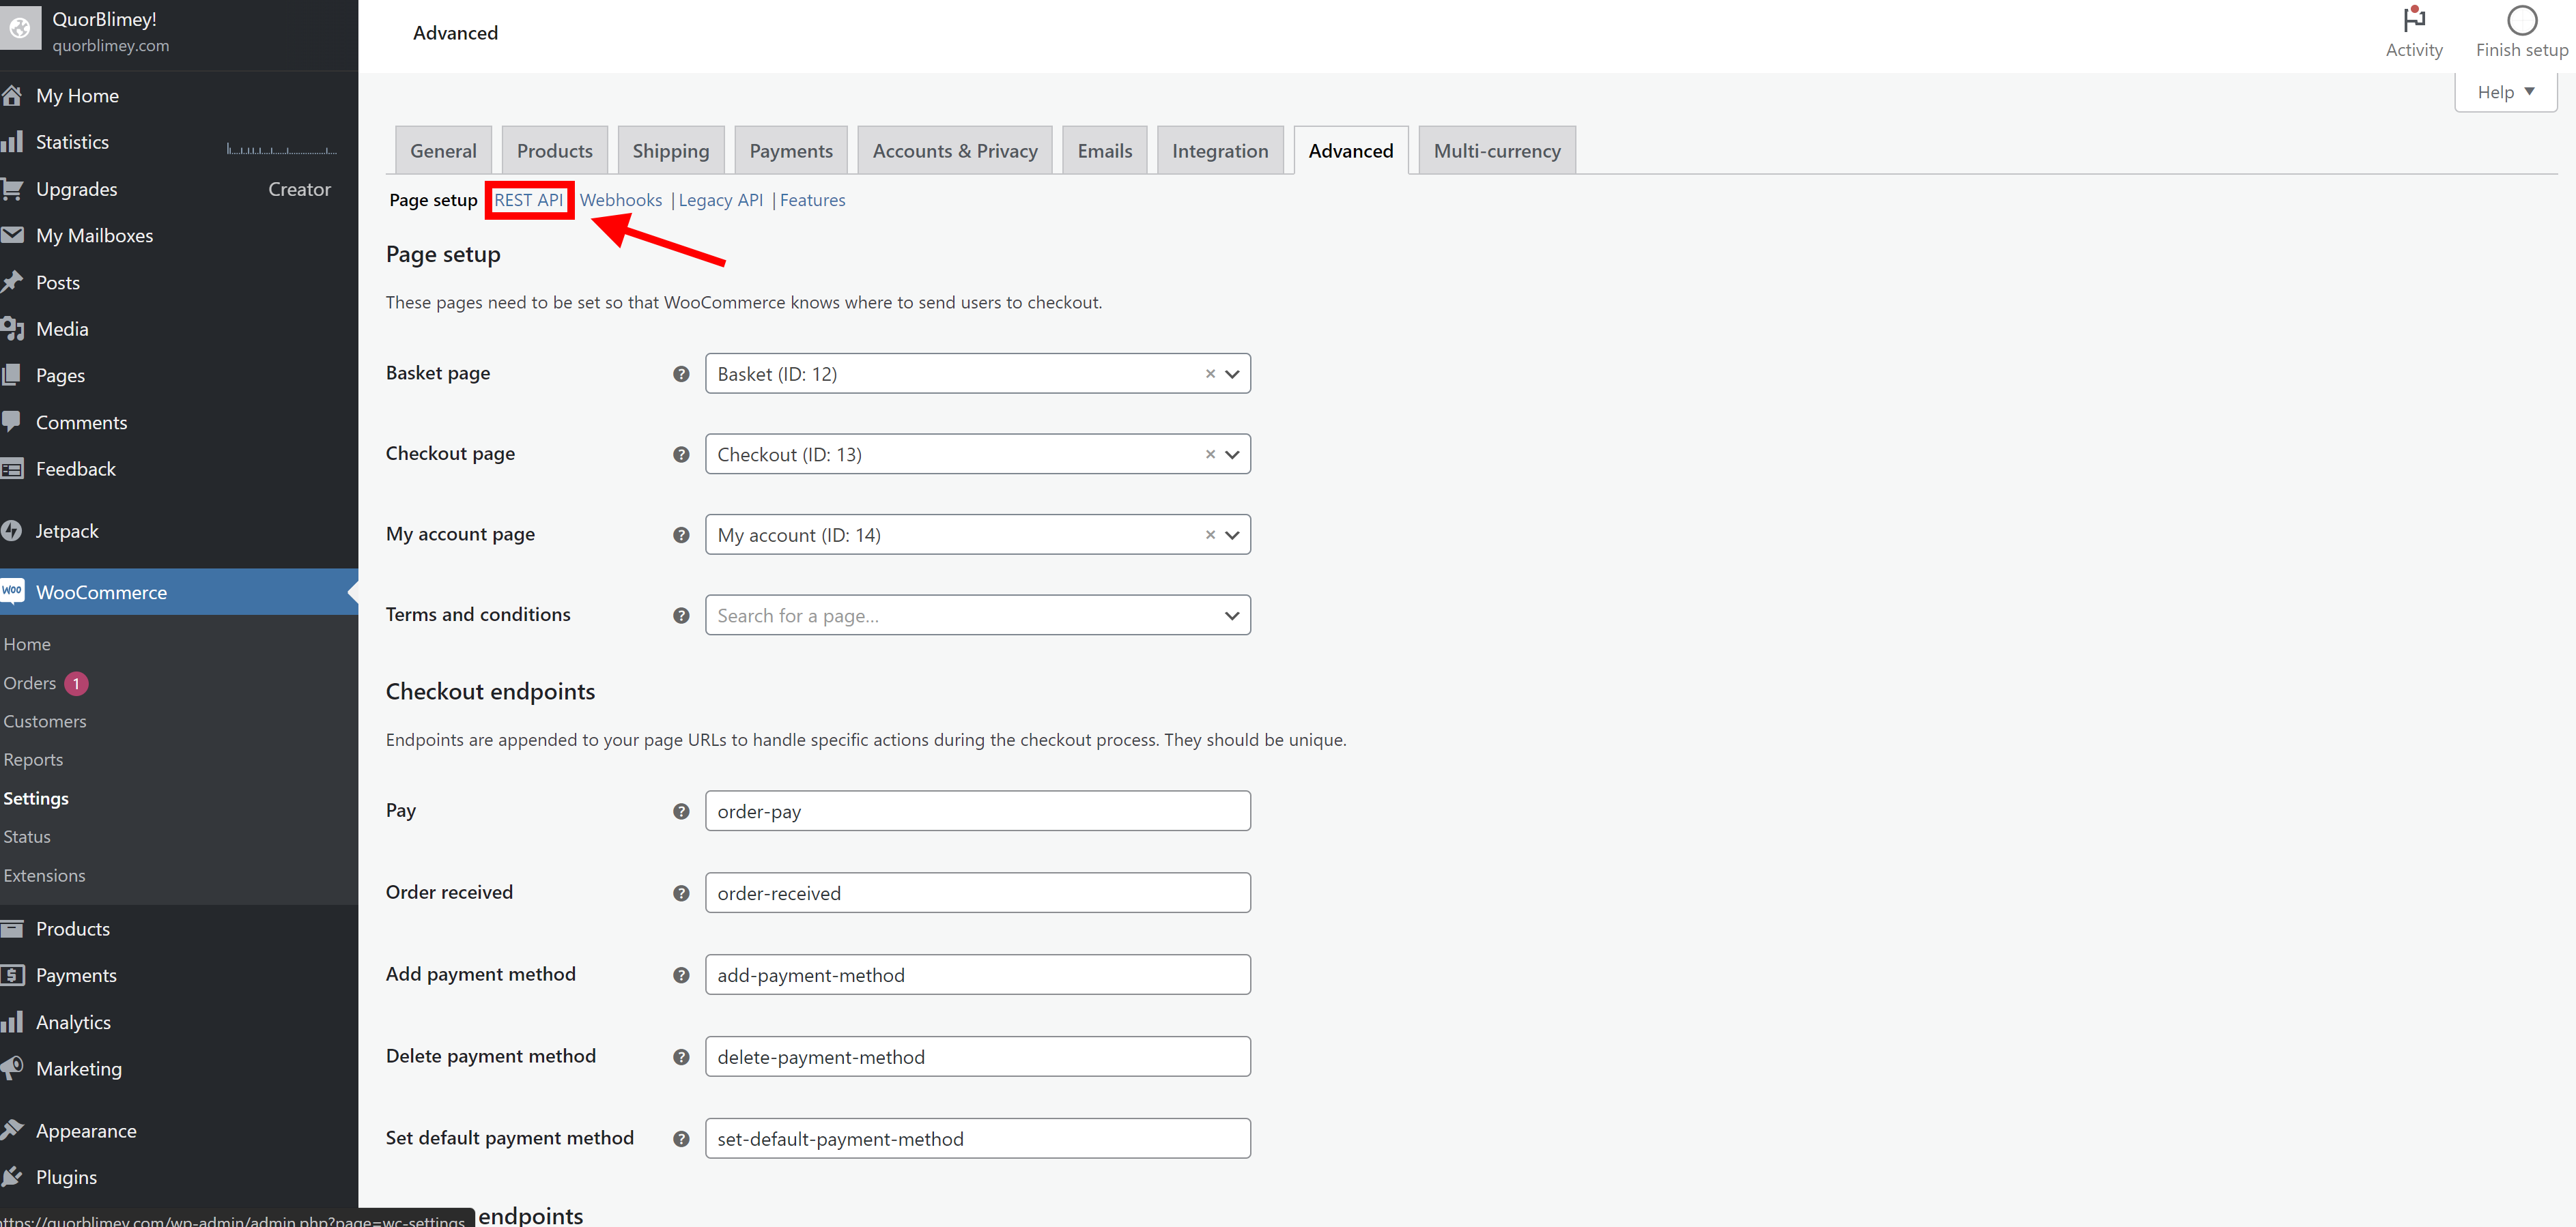The width and height of the screenshot is (2576, 1227).
Task: Open My Mailboxes envelope icon
Action: tap(12, 235)
